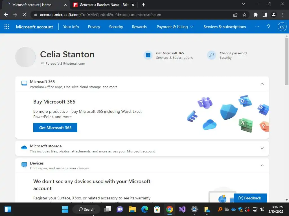Open a new browser tab
Viewport: 289px width, 216px height.
coord(144,5)
